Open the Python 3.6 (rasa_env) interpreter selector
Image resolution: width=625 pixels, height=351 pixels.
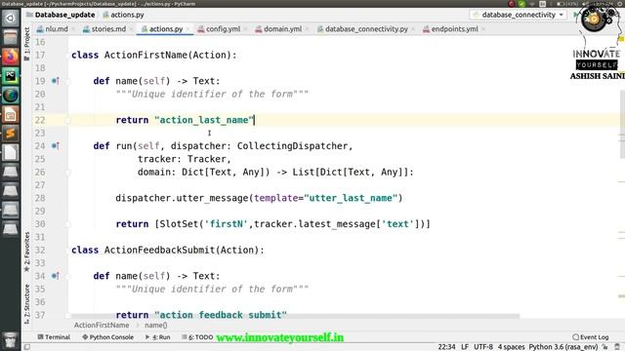(563, 347)
